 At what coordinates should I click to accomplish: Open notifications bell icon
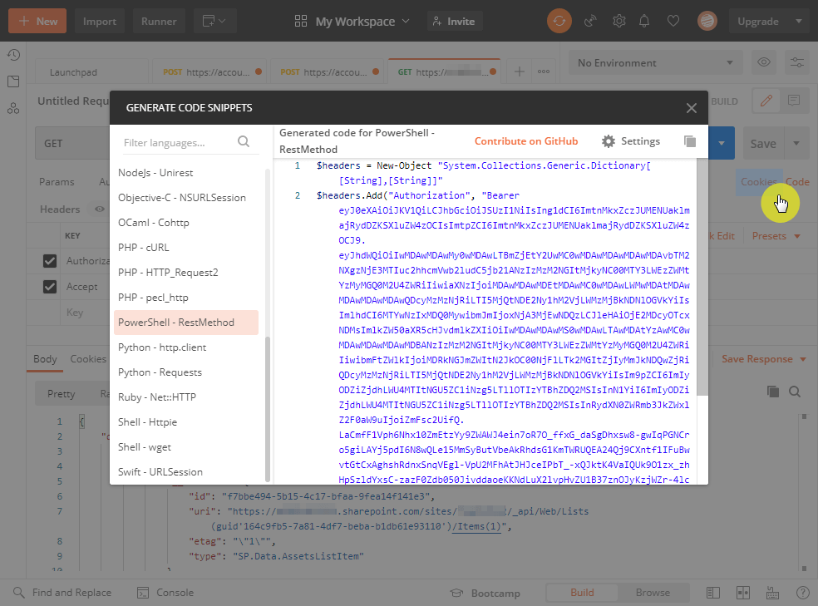644,22
